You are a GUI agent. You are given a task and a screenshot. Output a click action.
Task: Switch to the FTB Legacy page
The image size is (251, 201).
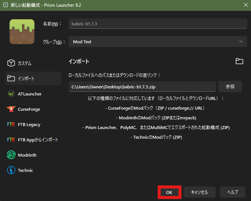click(33, 125)
